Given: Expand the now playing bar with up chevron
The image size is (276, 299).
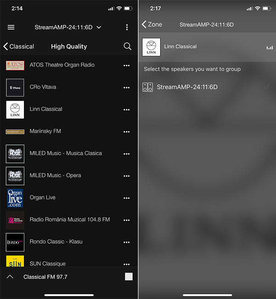Looking at the screenshot, I should (10, 276).
